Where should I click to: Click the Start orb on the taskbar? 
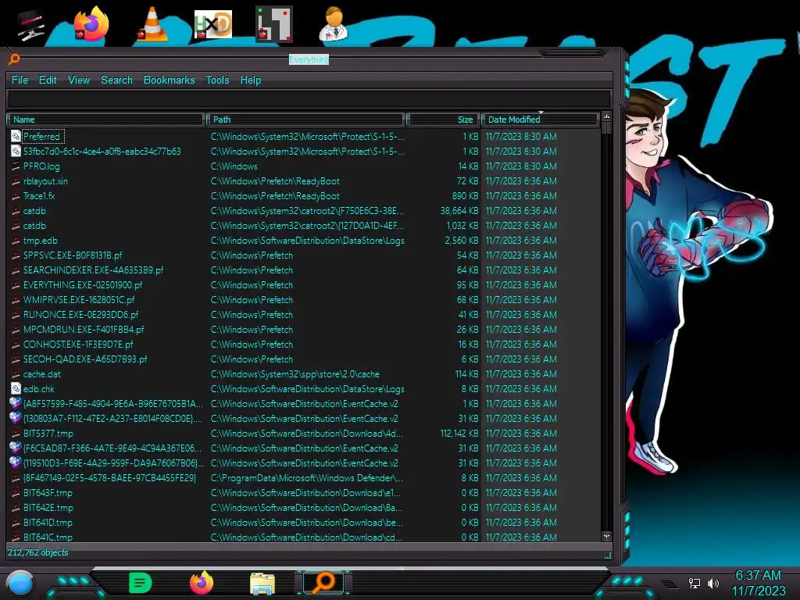coord(20,584)
